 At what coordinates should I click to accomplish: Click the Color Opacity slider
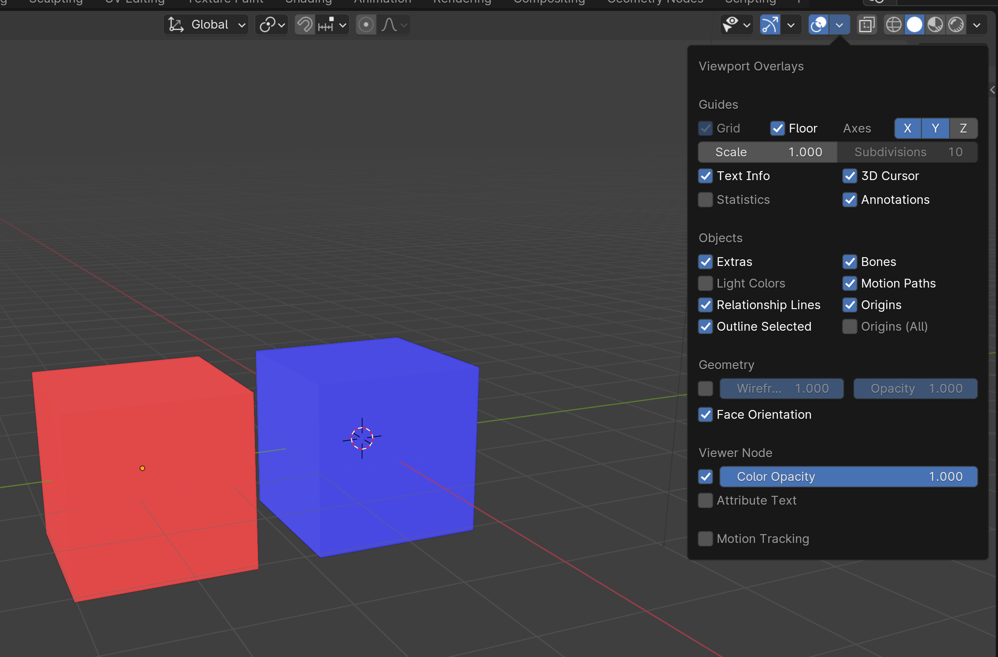pyautogui.click(x=849, y=477)
